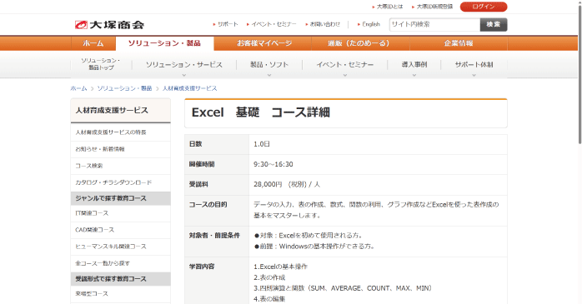Open the サポート header link
This screenshot has width=582, height=304.
tap(228, 24)
